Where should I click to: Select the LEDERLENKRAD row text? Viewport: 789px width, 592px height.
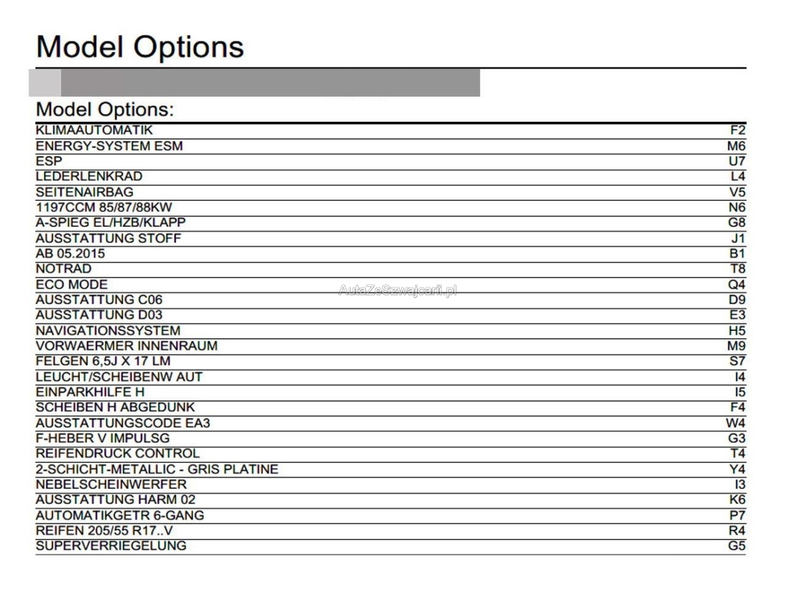coord(89,176)
